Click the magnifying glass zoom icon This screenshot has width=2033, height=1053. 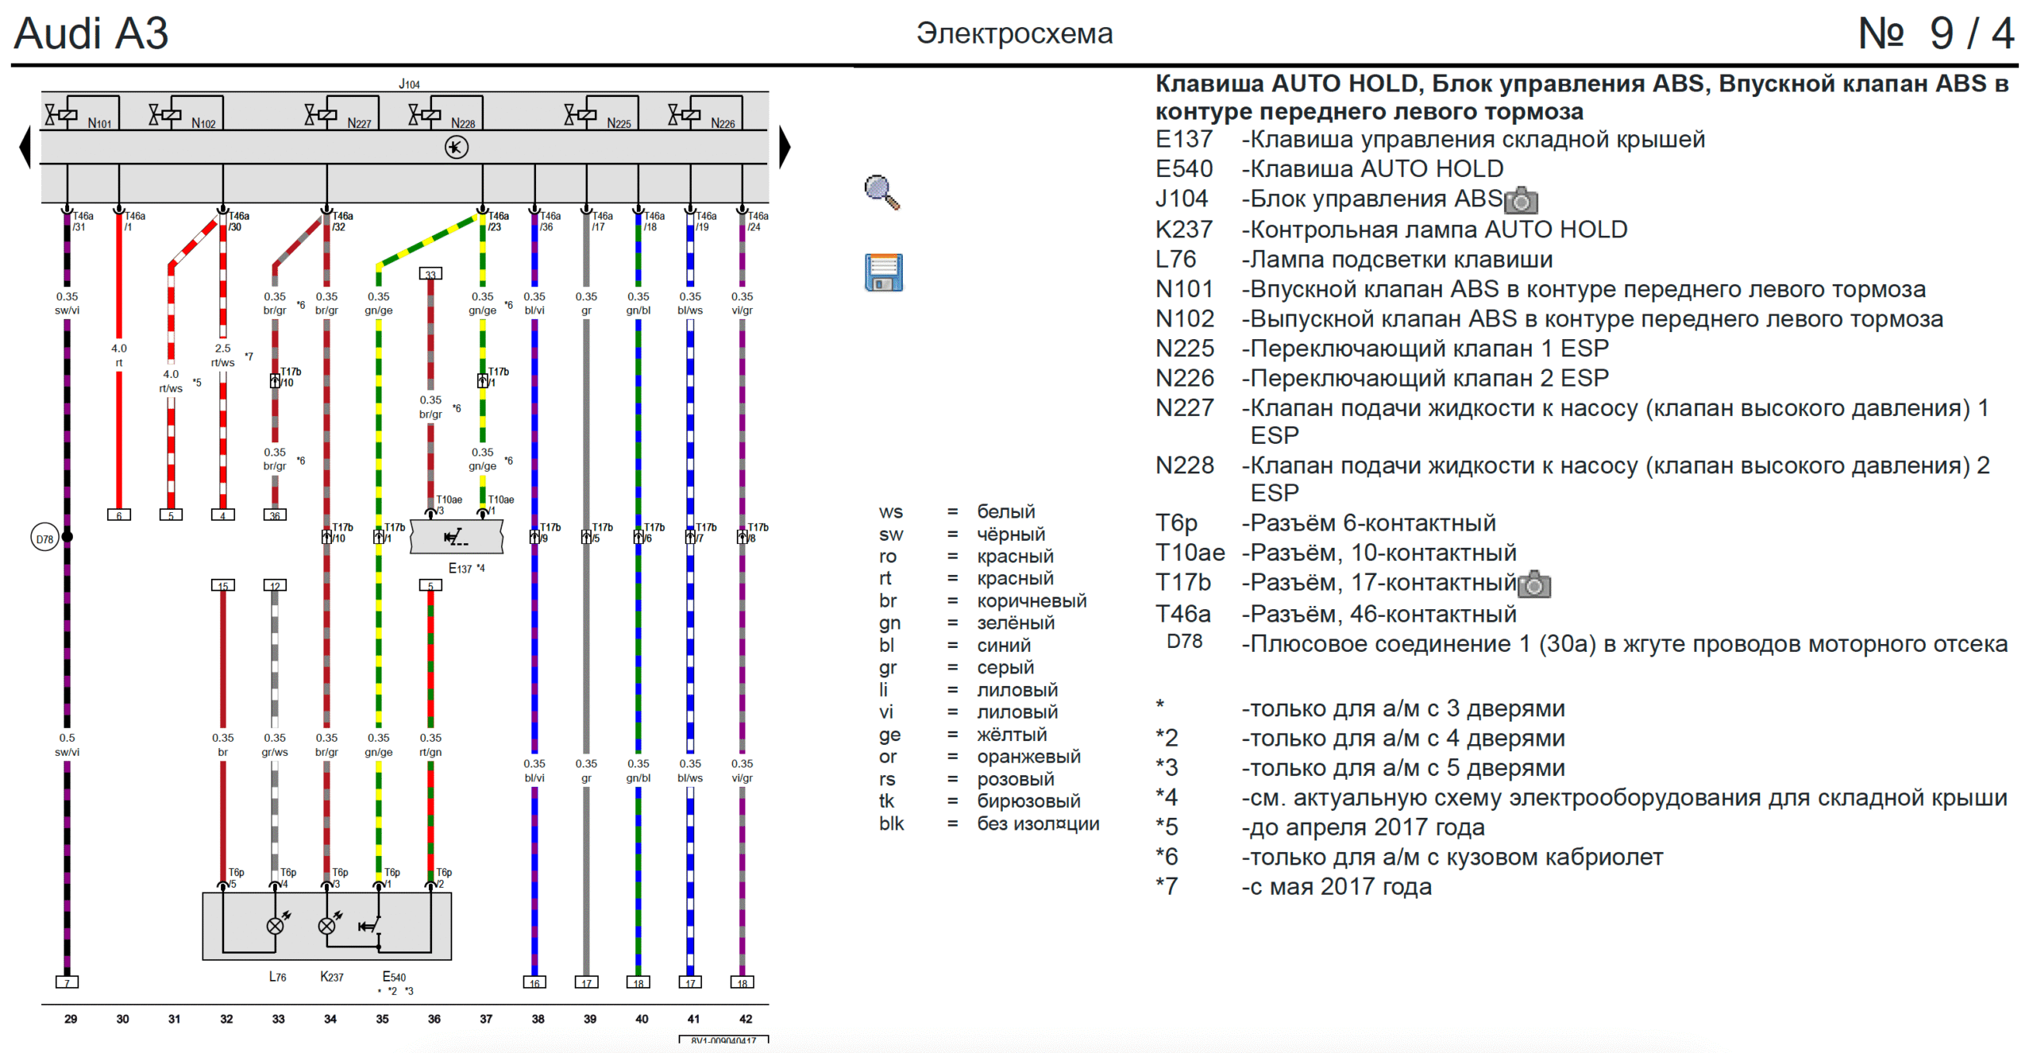(882, 191)
